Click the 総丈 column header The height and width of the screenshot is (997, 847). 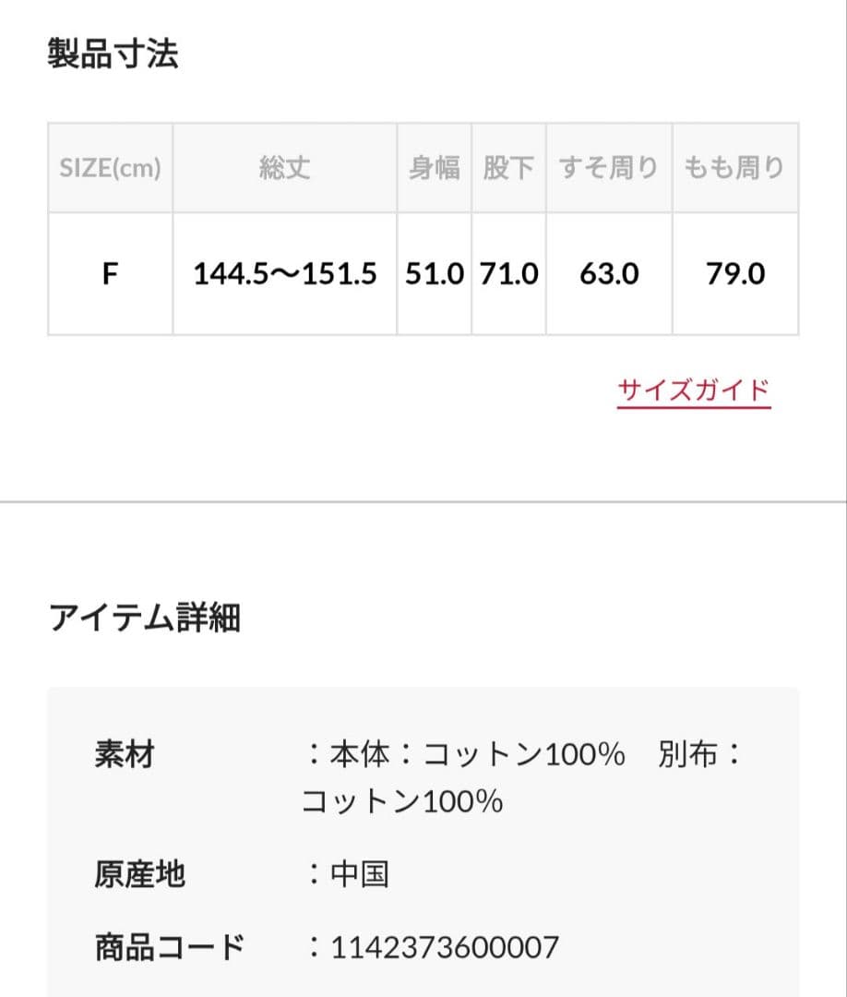point(284,168)
